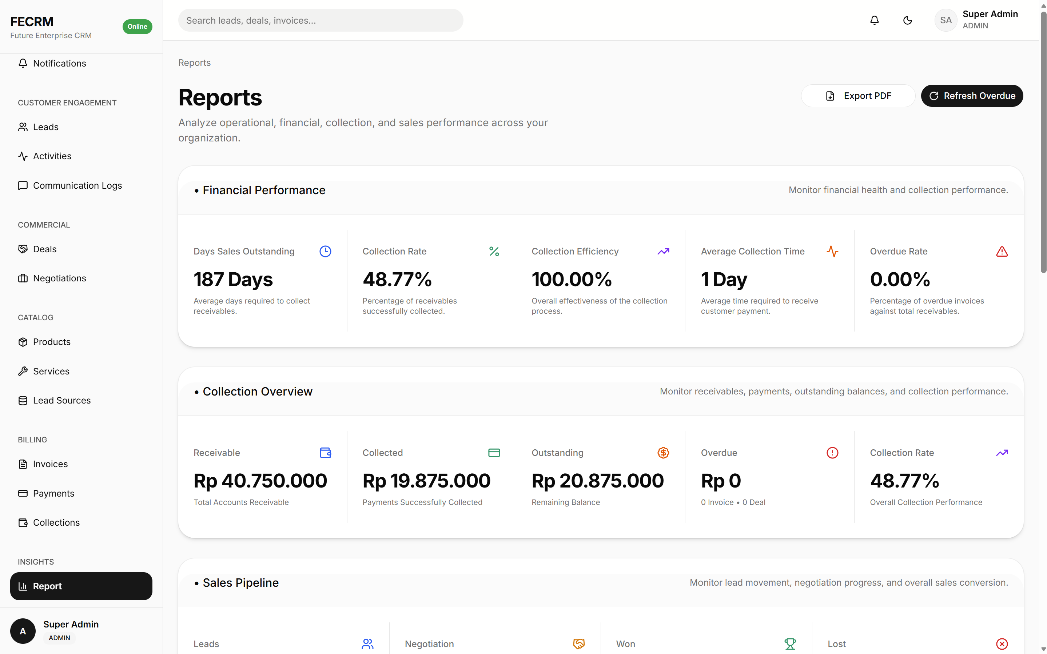Screen dimensions: 1047x654
Task: Click the Negotiations briefcase icon
Action: 23,278
